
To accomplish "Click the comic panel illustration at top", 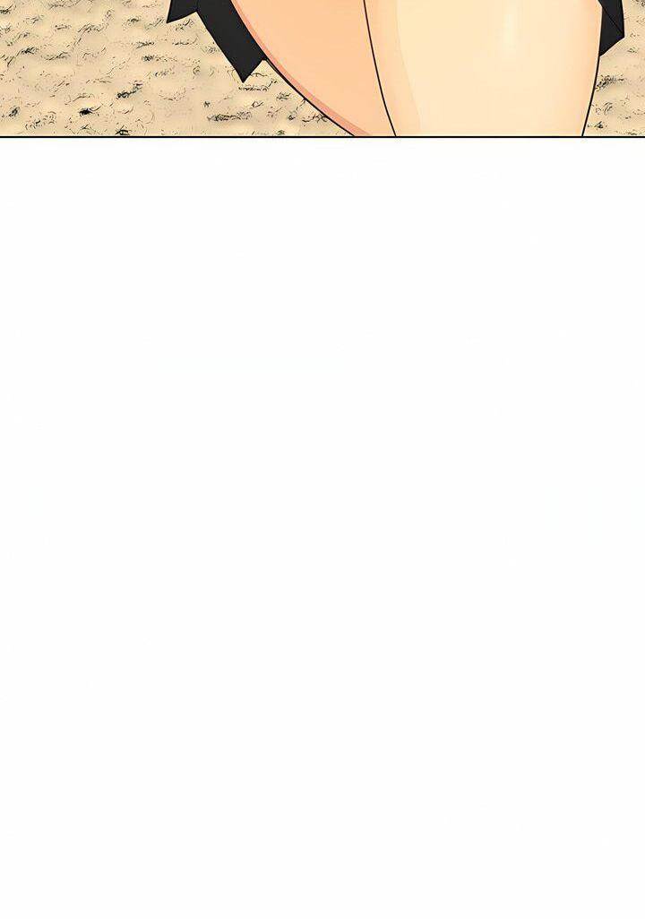I will click(322, 68).
